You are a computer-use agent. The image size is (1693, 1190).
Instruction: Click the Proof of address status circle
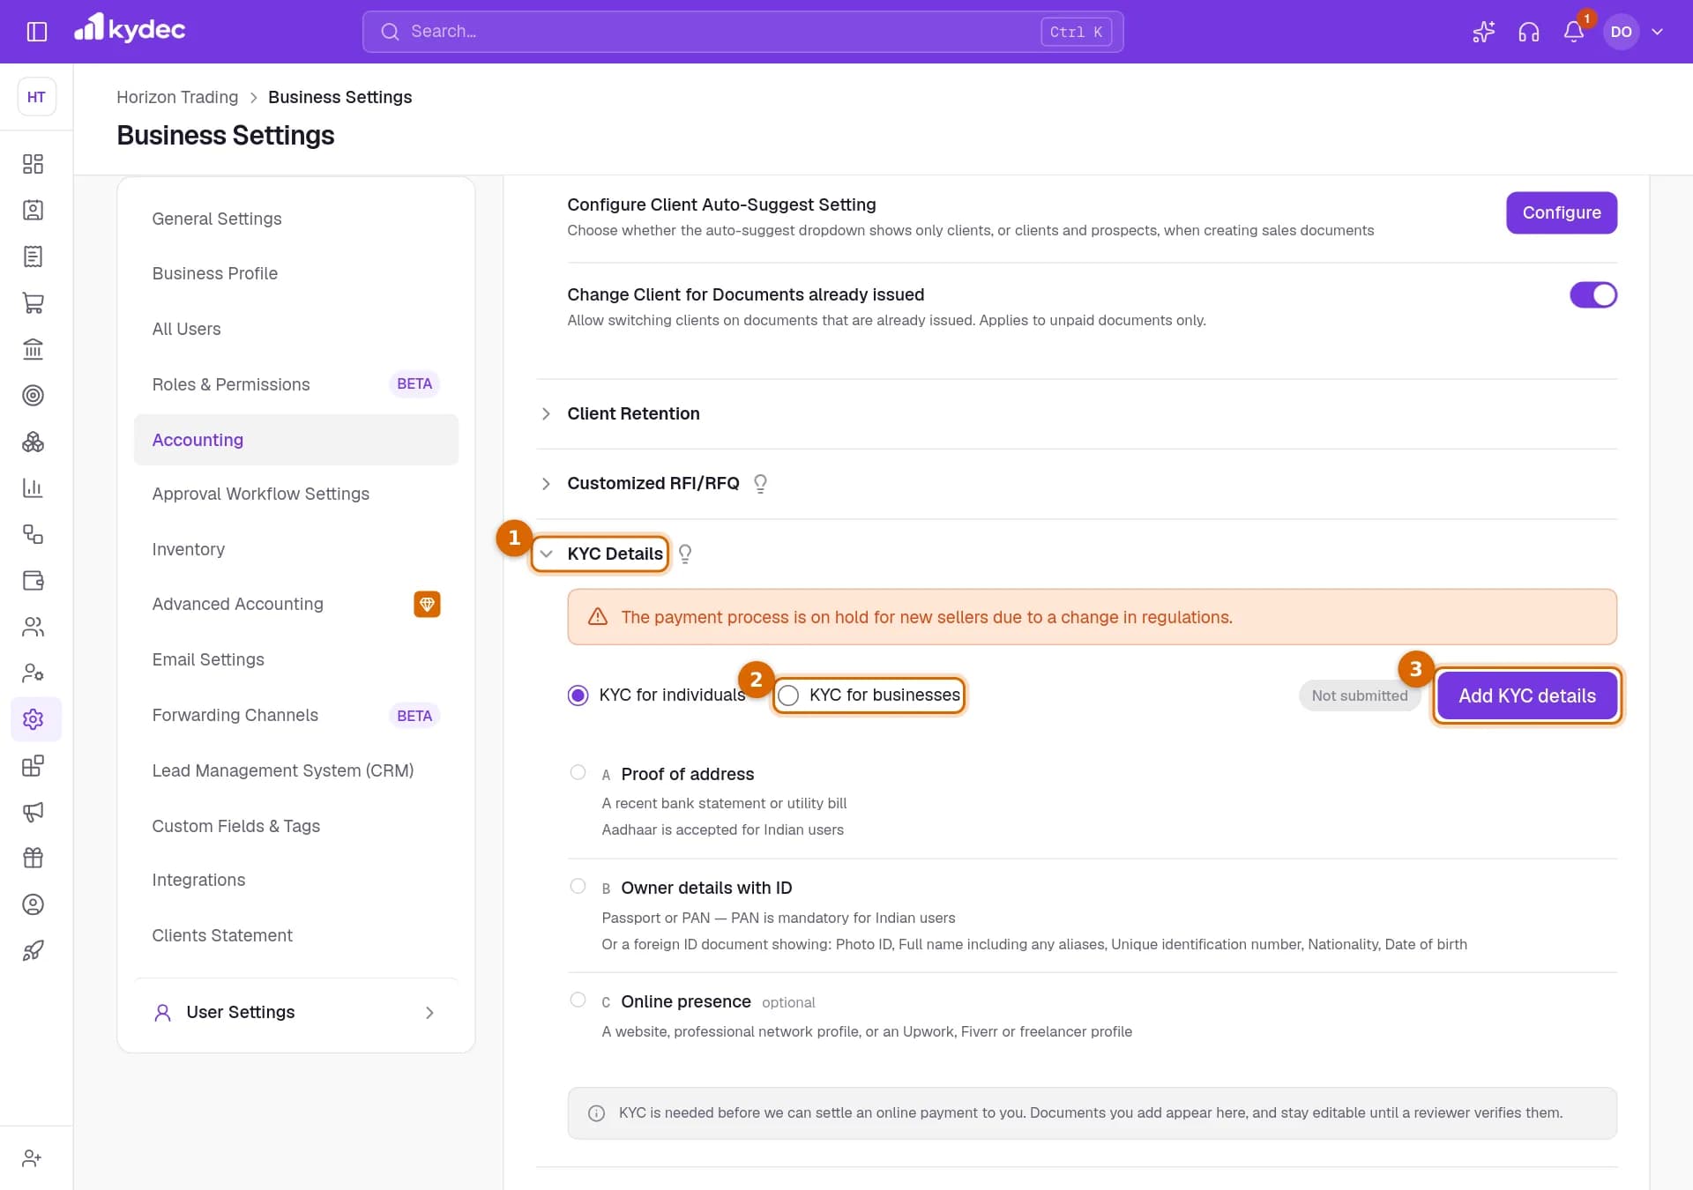click(x=578, y=773)
